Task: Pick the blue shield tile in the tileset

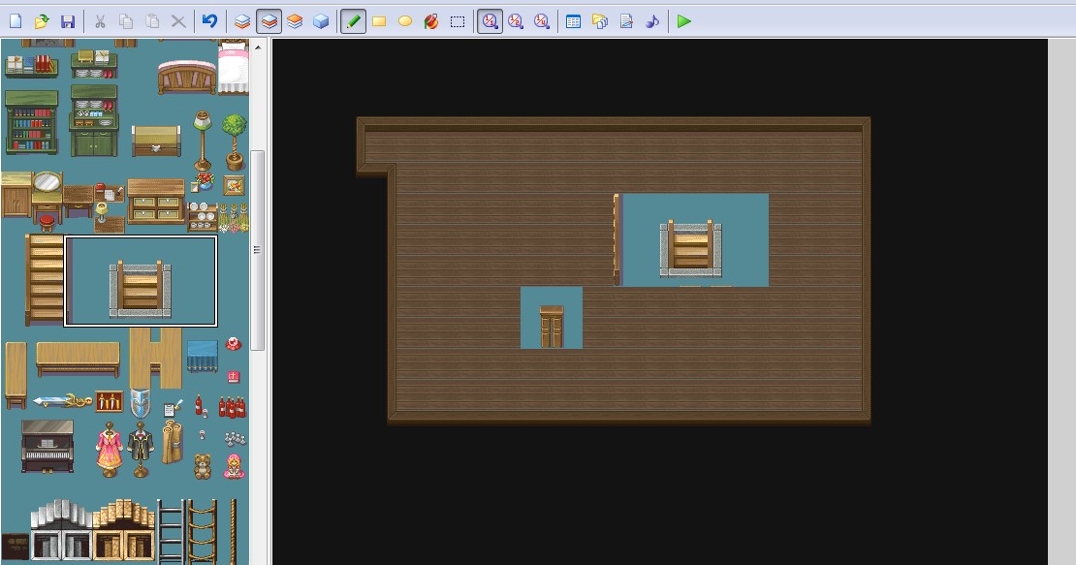Action: coord(140,403)
